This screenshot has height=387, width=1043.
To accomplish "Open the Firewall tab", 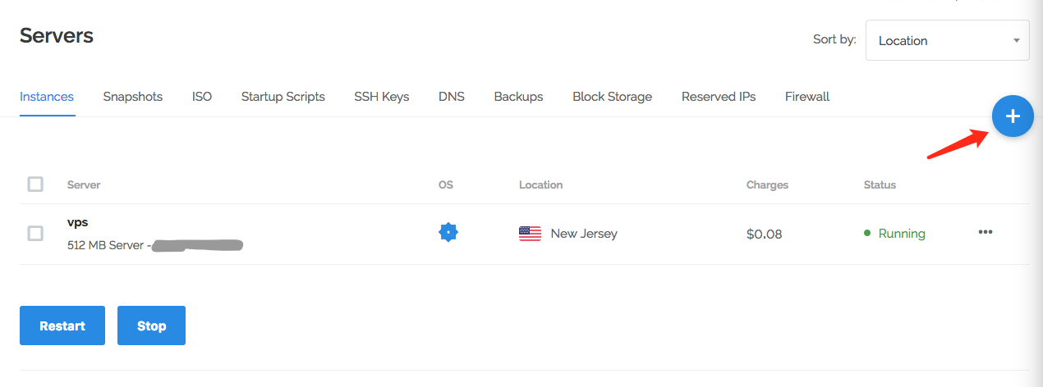I will (x=807, y=97).
